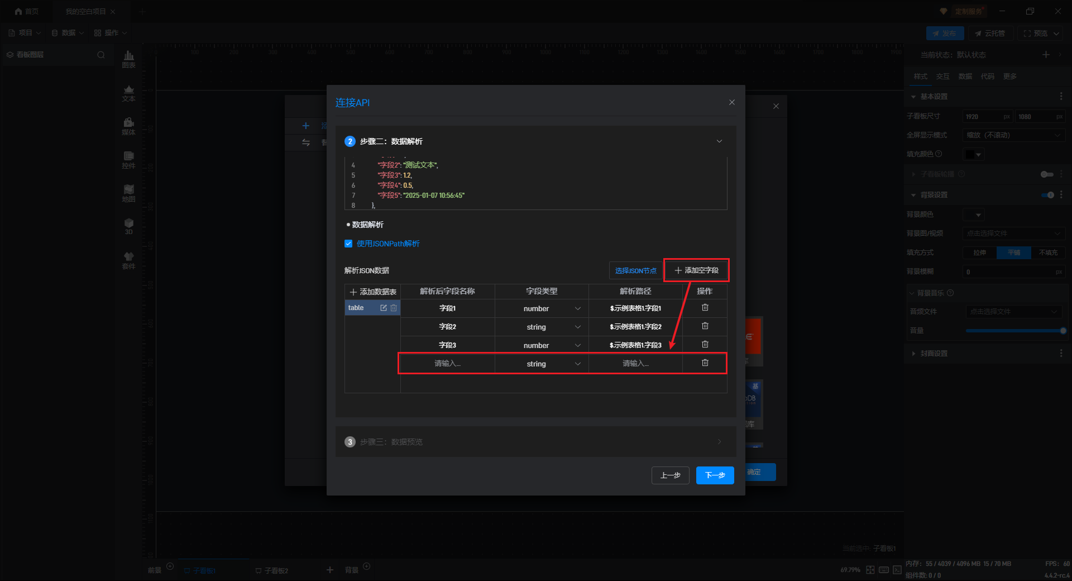Toggle the 使用JSONPath解析 checkbox
The width and height of the screenshot is (1072, 581).
[x=348, y=244]
